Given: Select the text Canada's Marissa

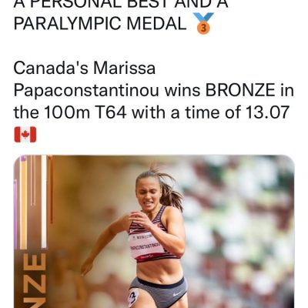Looking at the screenshot, I should point(85,68).
